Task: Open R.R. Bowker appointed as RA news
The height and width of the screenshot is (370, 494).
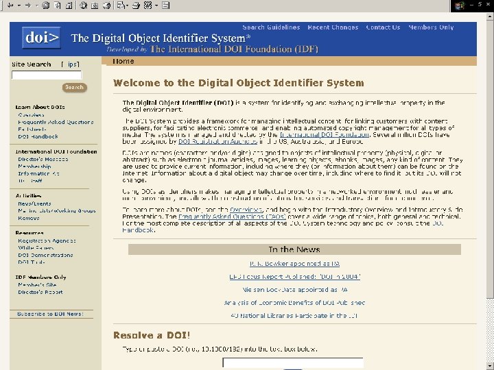Action: 294,264
